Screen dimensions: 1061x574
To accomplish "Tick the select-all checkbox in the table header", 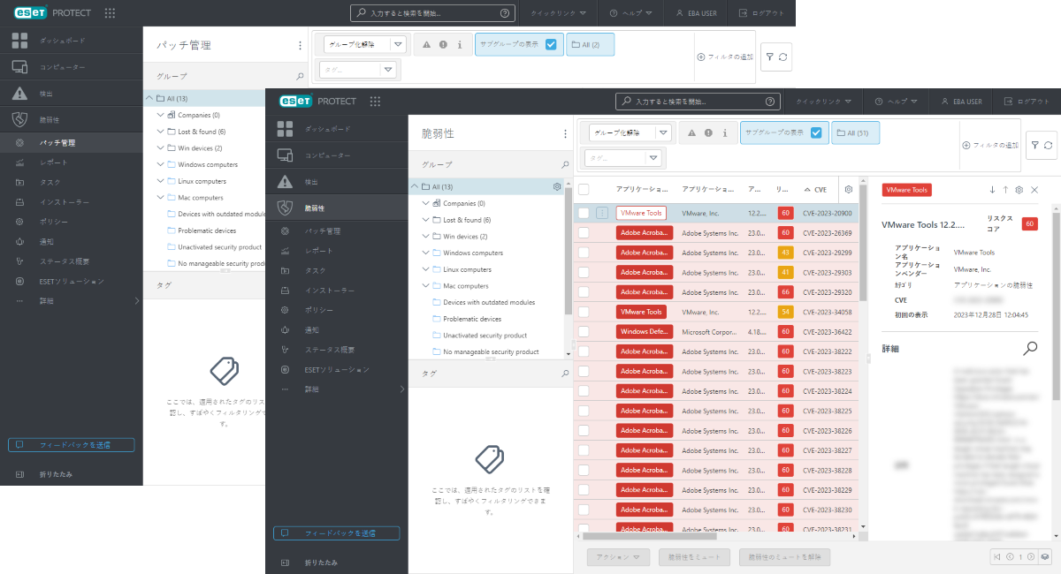I will 584,189.
